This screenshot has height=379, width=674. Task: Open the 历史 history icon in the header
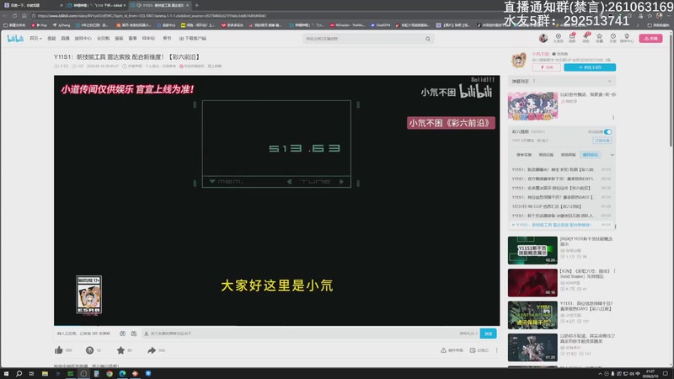613,38
